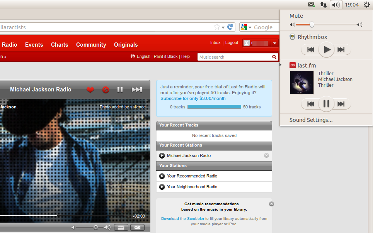
Task: Click the Thriller album art thumbnail
Action: (301, 83)
